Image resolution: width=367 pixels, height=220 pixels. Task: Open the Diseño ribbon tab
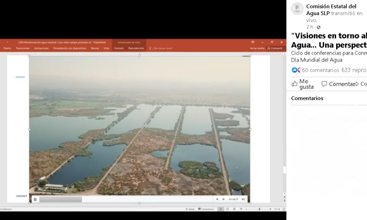pos(7,48)
